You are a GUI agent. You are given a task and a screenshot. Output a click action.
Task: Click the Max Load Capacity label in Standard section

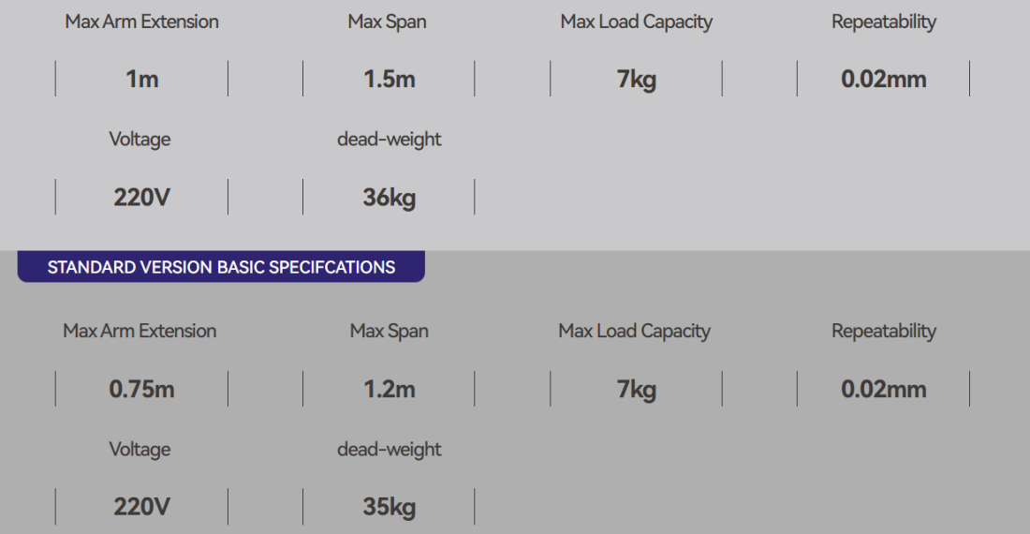(x=634, y=331)
